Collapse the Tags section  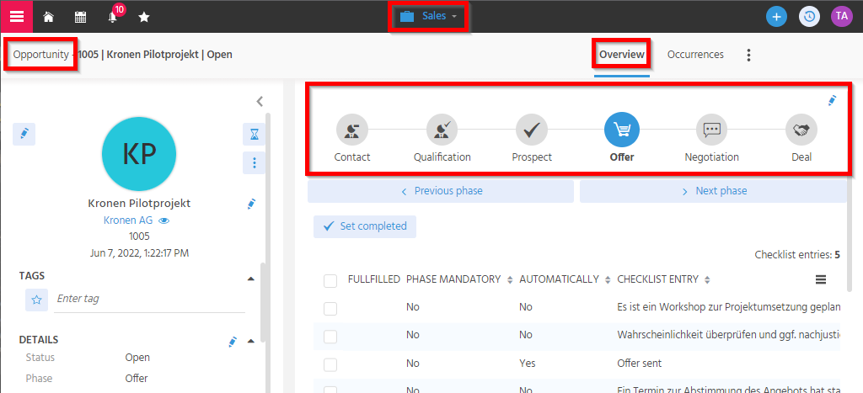[x=250, y=278]
